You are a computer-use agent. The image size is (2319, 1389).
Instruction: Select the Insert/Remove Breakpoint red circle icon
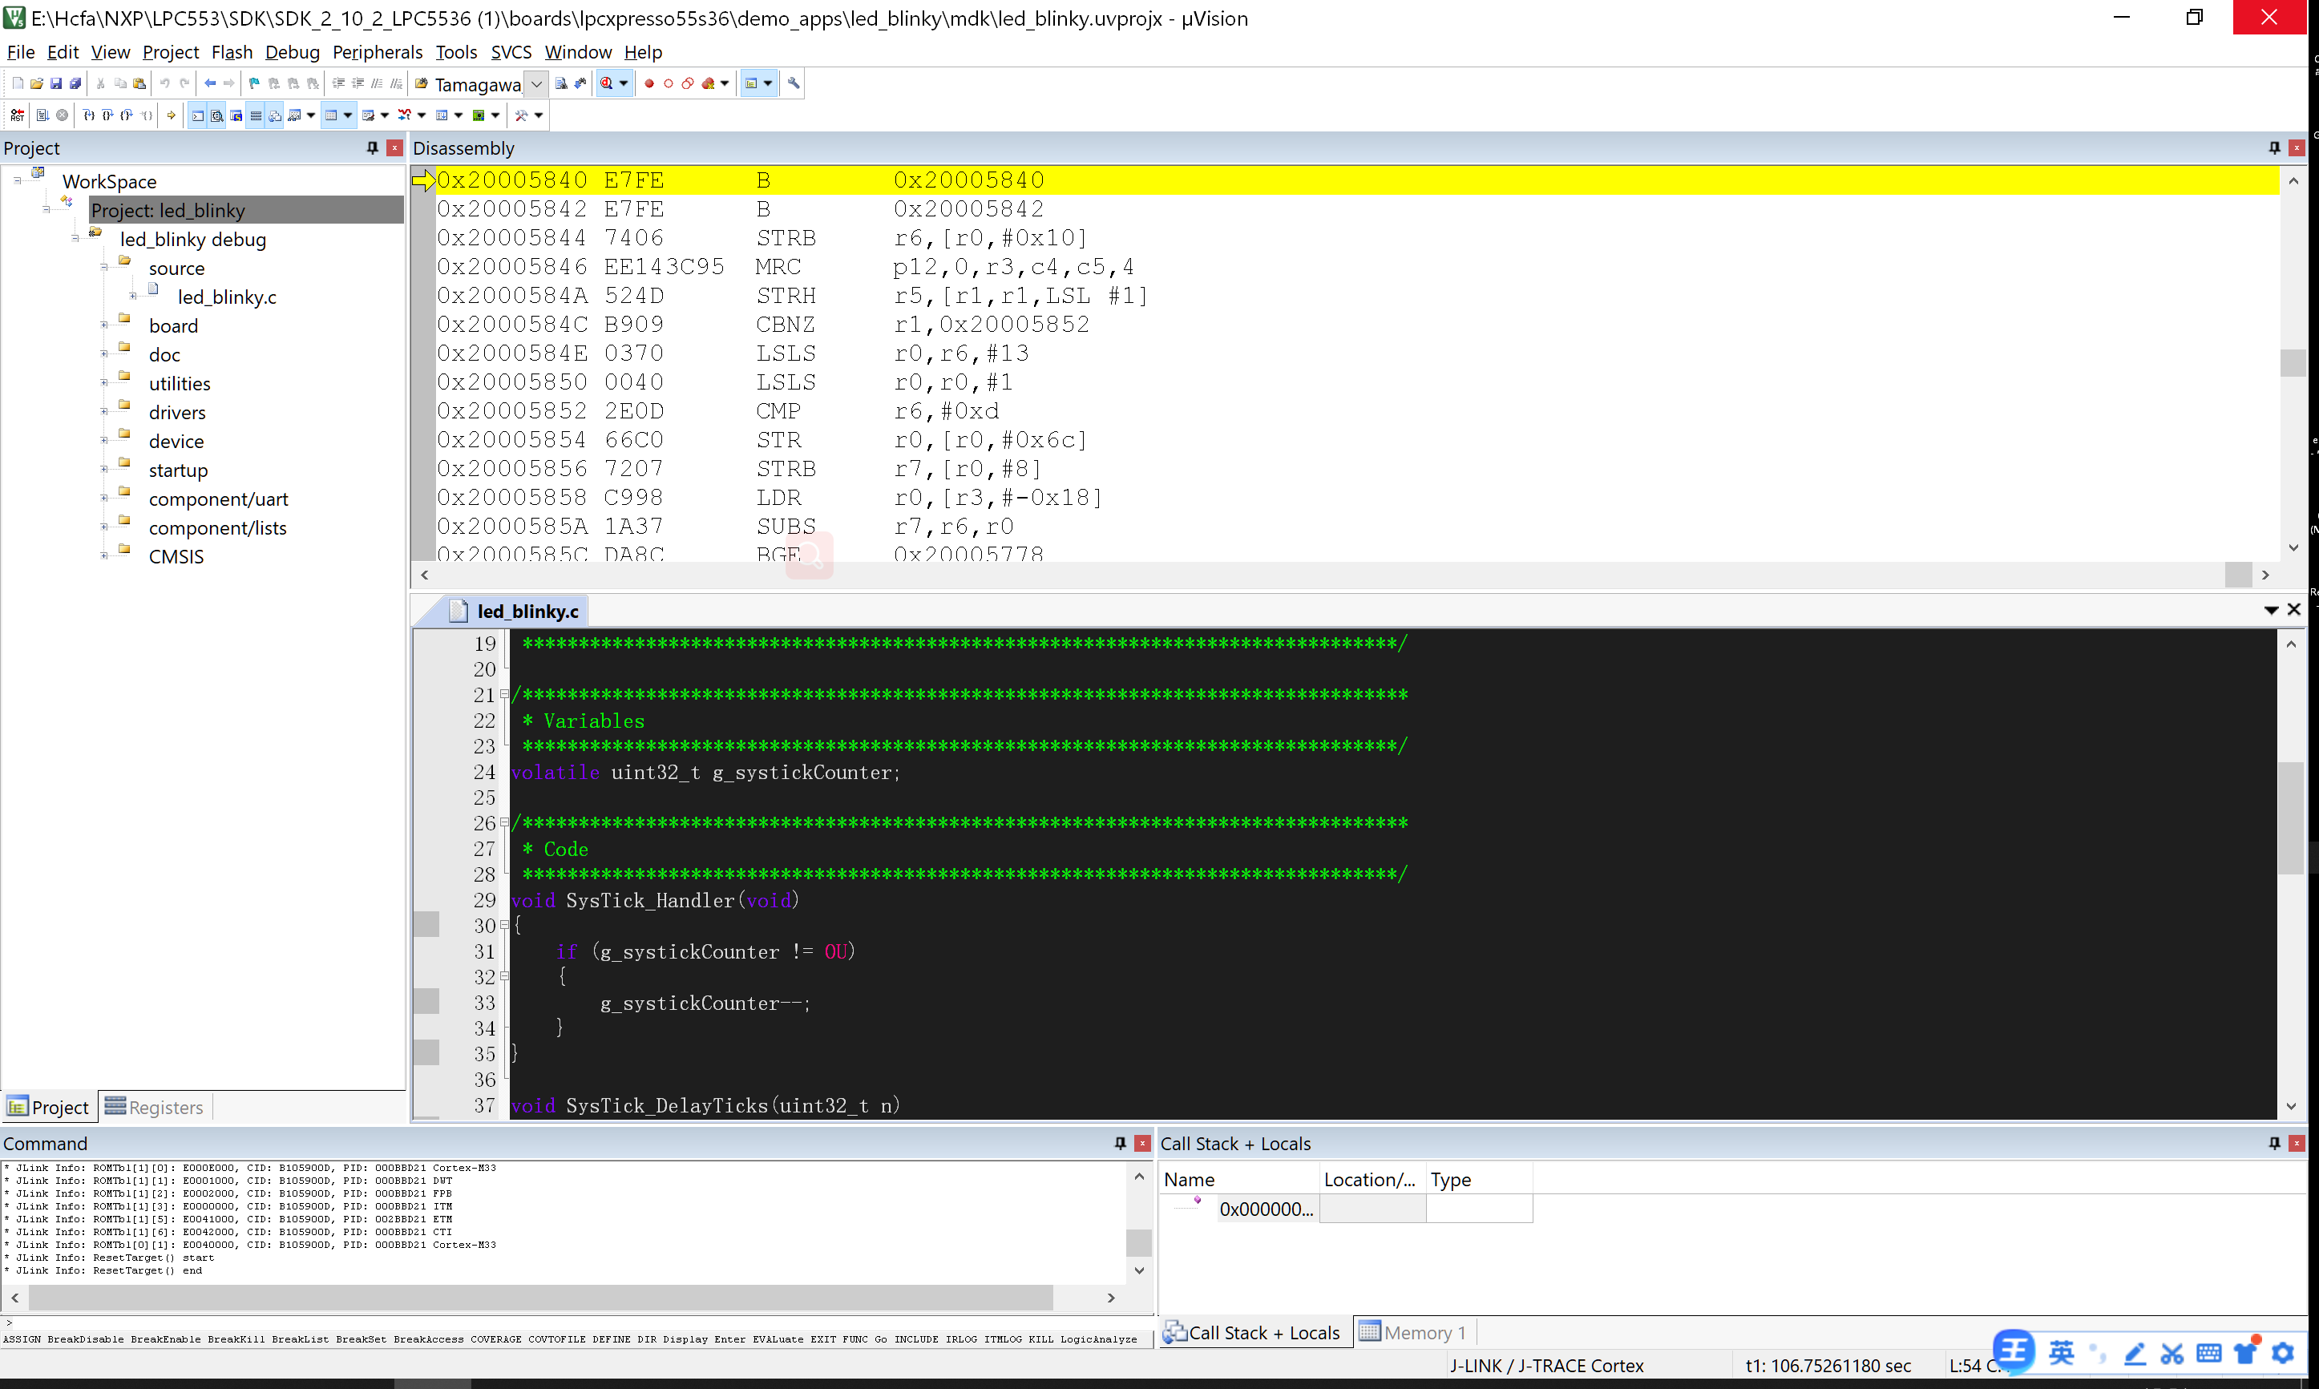(649, 83)
